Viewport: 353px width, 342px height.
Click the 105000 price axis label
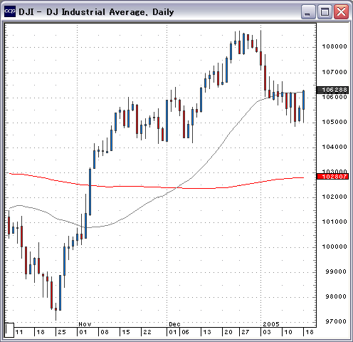334,122
